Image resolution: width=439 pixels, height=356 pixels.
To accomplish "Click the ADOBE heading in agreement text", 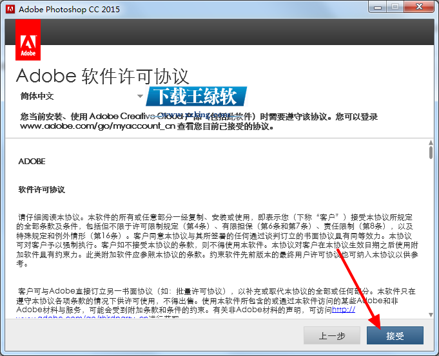I will pos(32,162).
